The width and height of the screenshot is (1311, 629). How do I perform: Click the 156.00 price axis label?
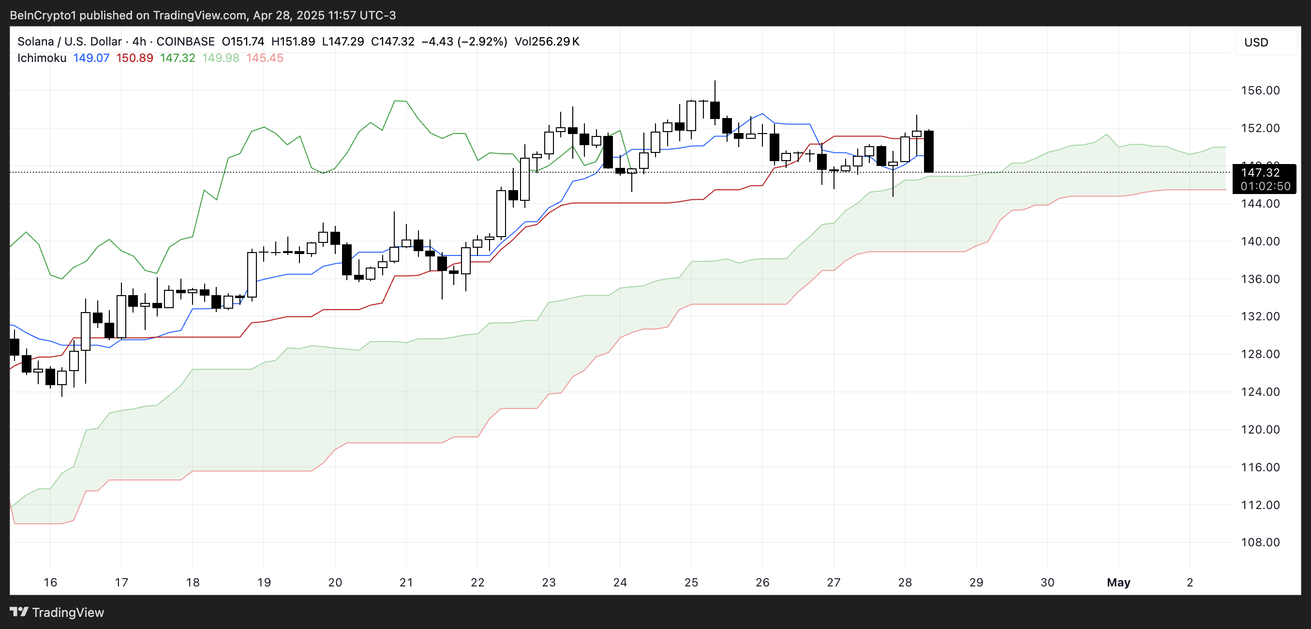1260,90
